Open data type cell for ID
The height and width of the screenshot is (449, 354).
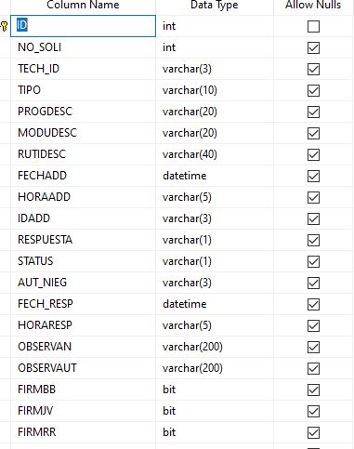pos(215,26)
